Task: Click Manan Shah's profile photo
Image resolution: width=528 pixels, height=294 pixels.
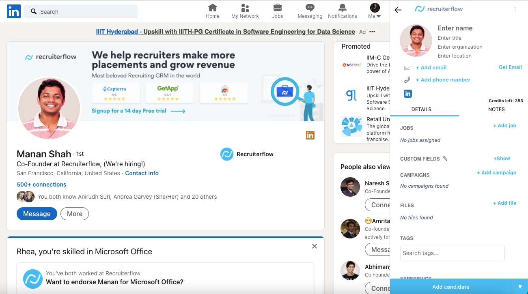Action: (49, 108)
